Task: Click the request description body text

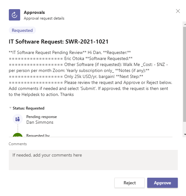Action: (x=90, y=74)
